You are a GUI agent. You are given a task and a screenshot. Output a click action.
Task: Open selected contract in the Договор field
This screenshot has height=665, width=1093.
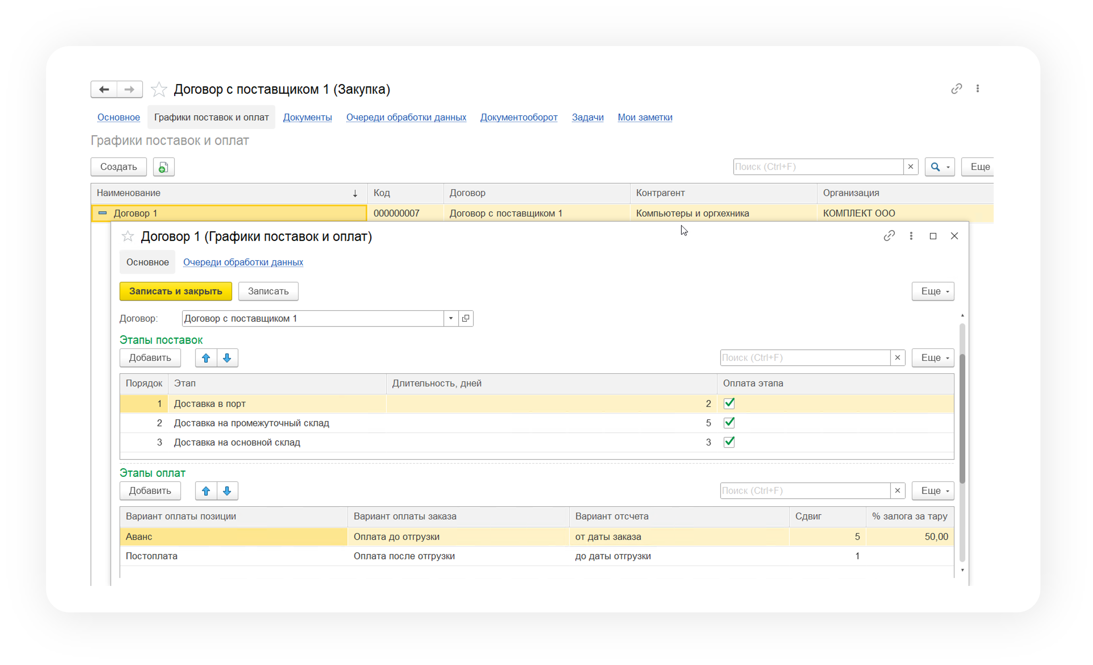(x=466, y=318)
